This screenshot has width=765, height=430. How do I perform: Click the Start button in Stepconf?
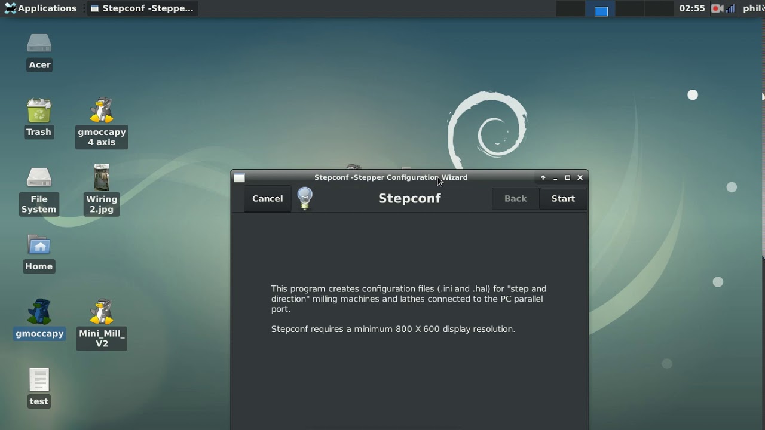point(563,199)
